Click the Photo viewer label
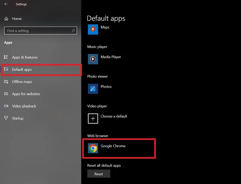The width and height of the screenshot is (241, 184). 97,76
